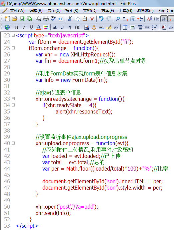Click the Undo arrow icon
Screen dimensions: 174x230
point(101,19)
